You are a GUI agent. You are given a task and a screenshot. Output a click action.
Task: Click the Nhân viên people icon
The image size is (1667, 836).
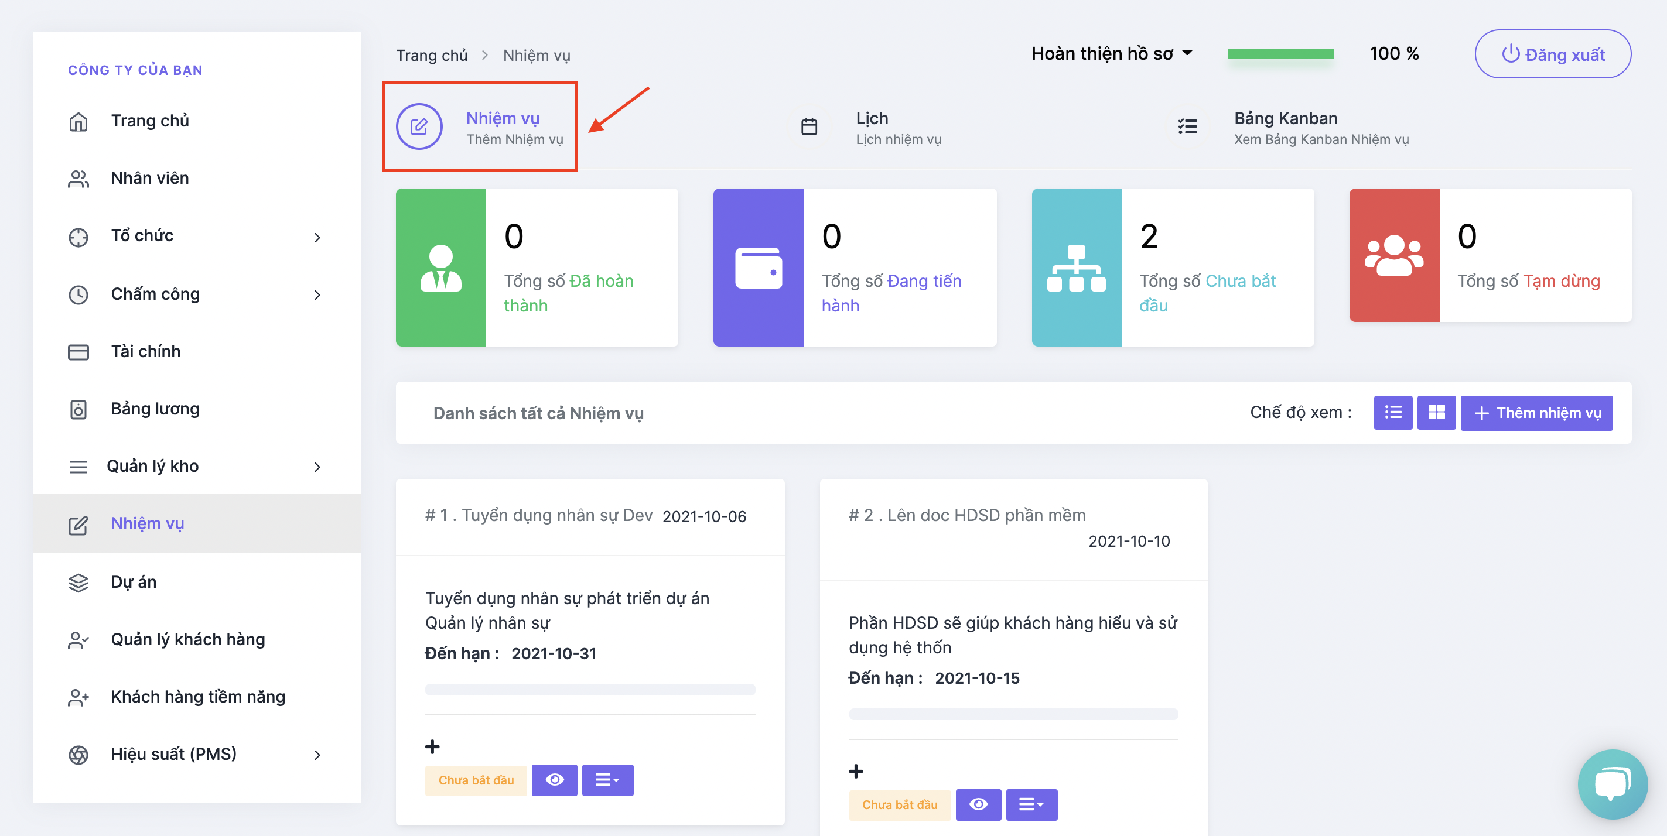78,179
